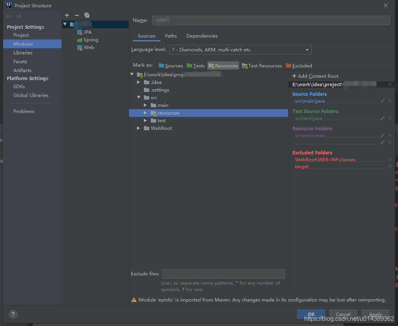Screen dimensions: 398x326
Task: Expand the main folder
Action: pos(145,105)
